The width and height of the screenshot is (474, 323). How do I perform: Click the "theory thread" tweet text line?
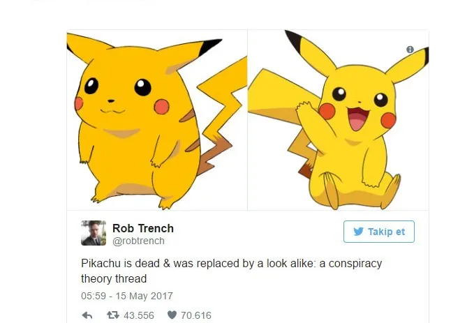114,278
